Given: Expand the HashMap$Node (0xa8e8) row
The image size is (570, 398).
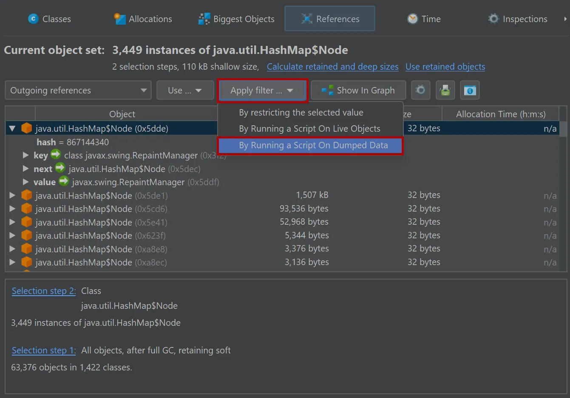Looking at the screenshot, I should [x=12, y=249].
